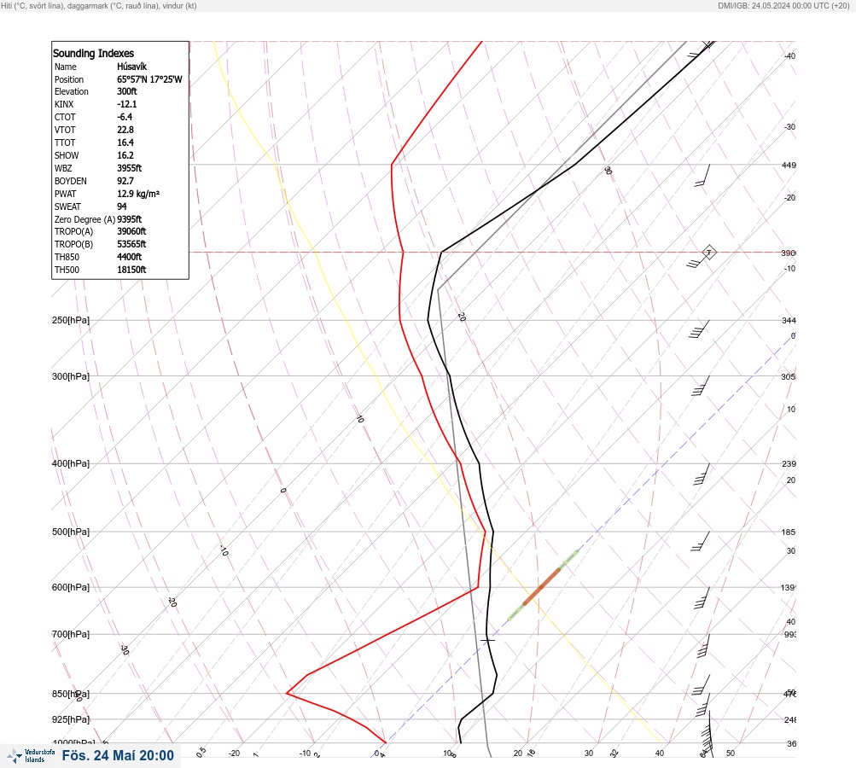
Task: Click the Sounding Indexes title
Action: [x=93, y=53]
